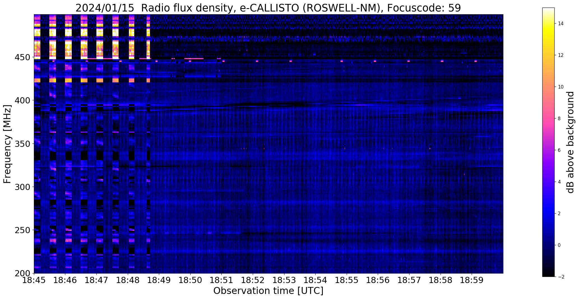Viewport: 579px width, 299px height.
Task: Click the 18:45 time tick label
Action: point(34,280)
